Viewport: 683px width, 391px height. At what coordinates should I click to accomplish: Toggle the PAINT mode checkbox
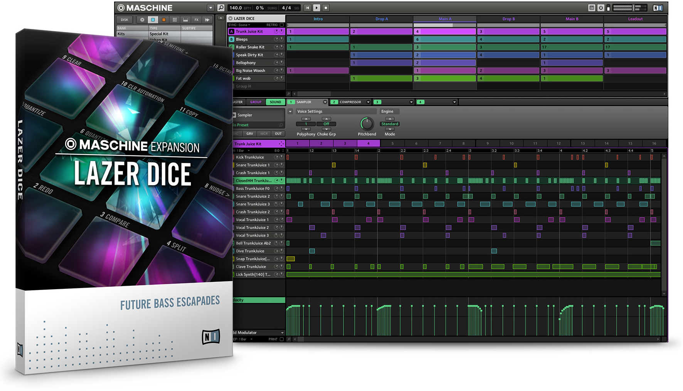click(x=282, y=339)
